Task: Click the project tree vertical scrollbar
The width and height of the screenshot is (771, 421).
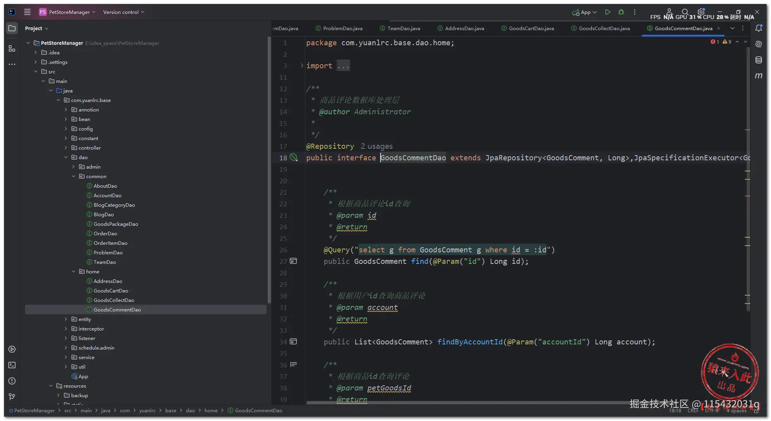Action: pos(269,171)
